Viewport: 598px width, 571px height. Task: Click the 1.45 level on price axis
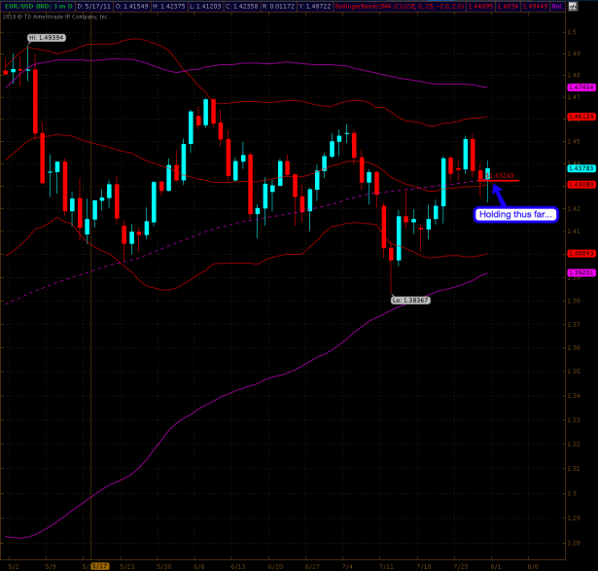click(x=573, y=141)
